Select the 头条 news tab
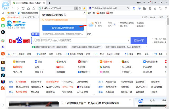 coord(141,100)
